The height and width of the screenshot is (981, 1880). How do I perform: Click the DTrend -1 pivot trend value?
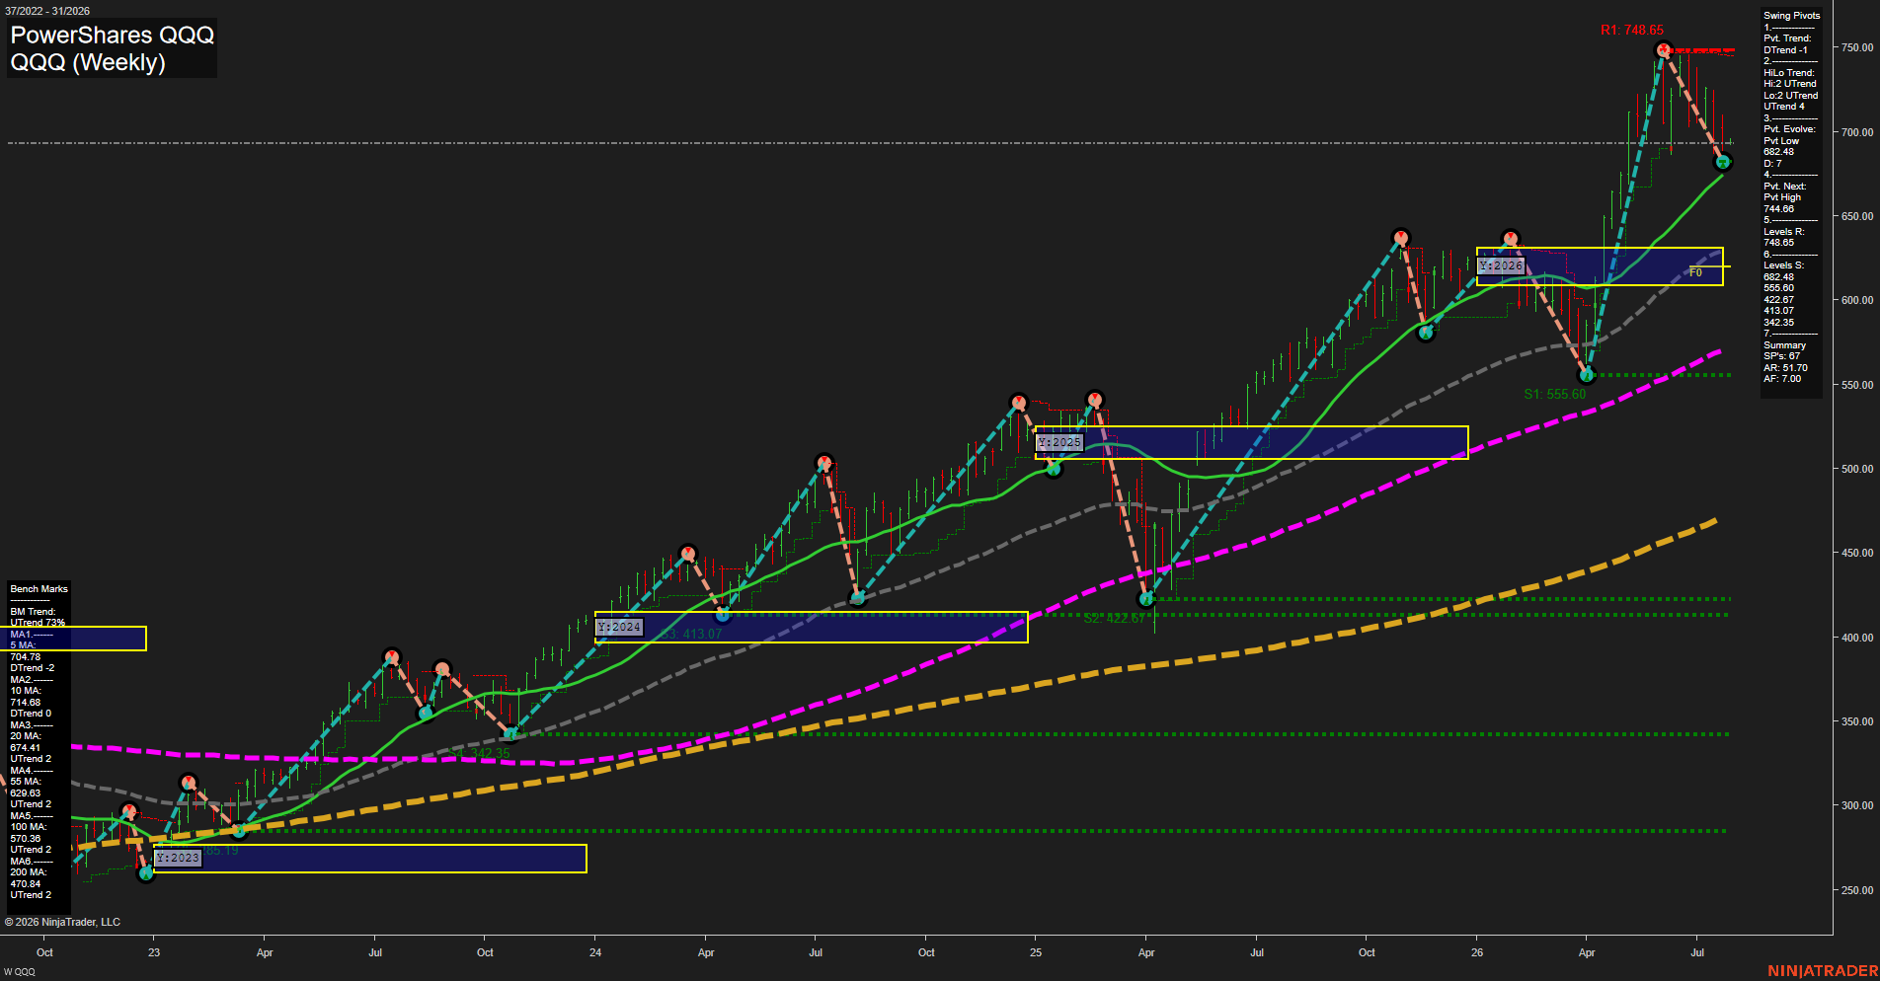point(1785,50)
